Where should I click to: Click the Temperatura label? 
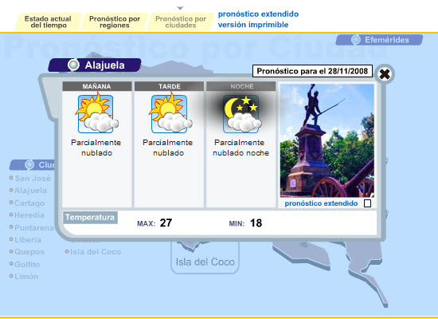click(90, 218)
